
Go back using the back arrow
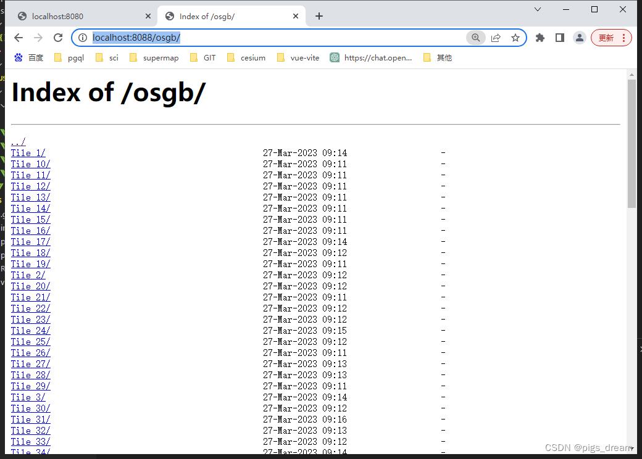click(x=19, y=38)
